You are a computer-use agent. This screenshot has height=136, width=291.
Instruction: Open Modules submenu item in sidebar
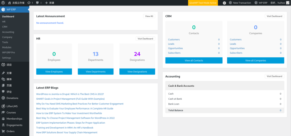pos(7,48)
